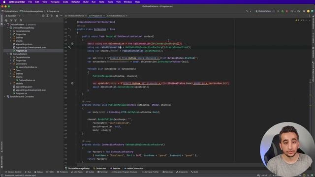The image size is (315, 177).
Task: Toggle breakpoint on the updateSql line
Action: 72,83
